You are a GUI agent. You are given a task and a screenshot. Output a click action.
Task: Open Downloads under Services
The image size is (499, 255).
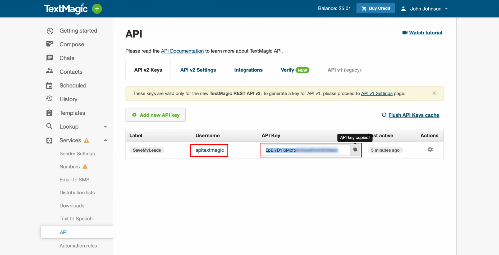point(72,206)
